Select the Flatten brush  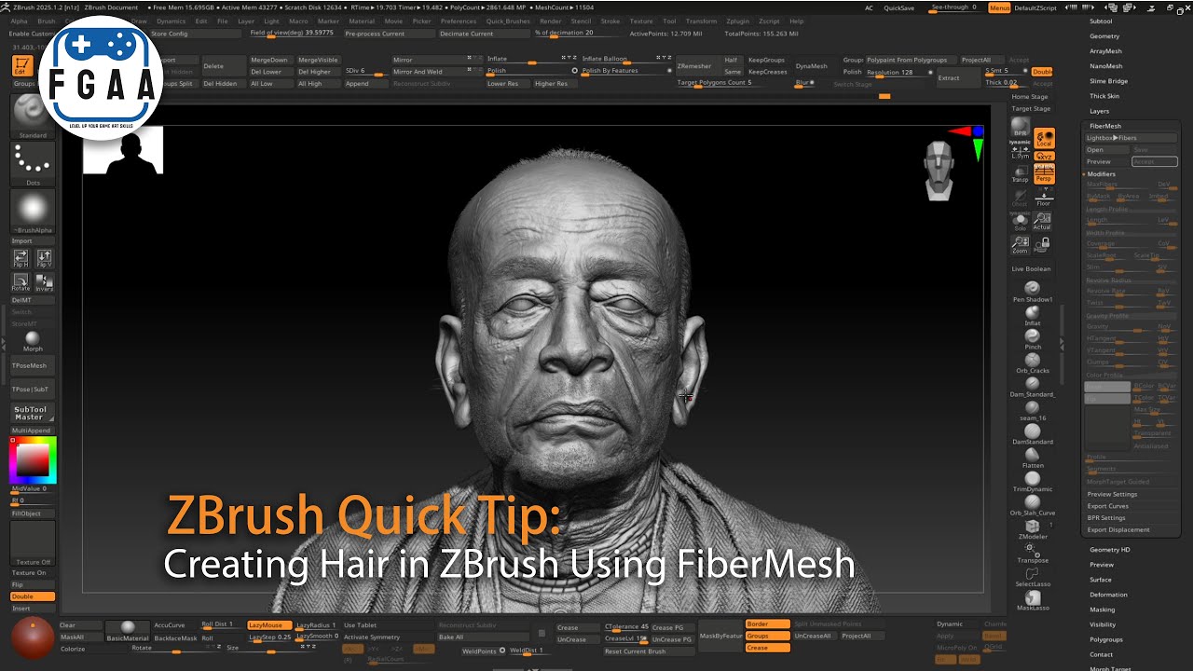1032,458
